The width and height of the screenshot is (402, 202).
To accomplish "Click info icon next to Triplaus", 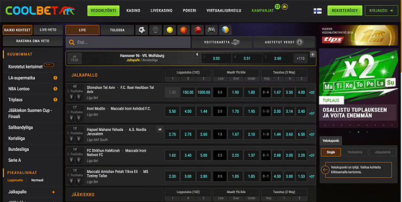I will [55, 100].
